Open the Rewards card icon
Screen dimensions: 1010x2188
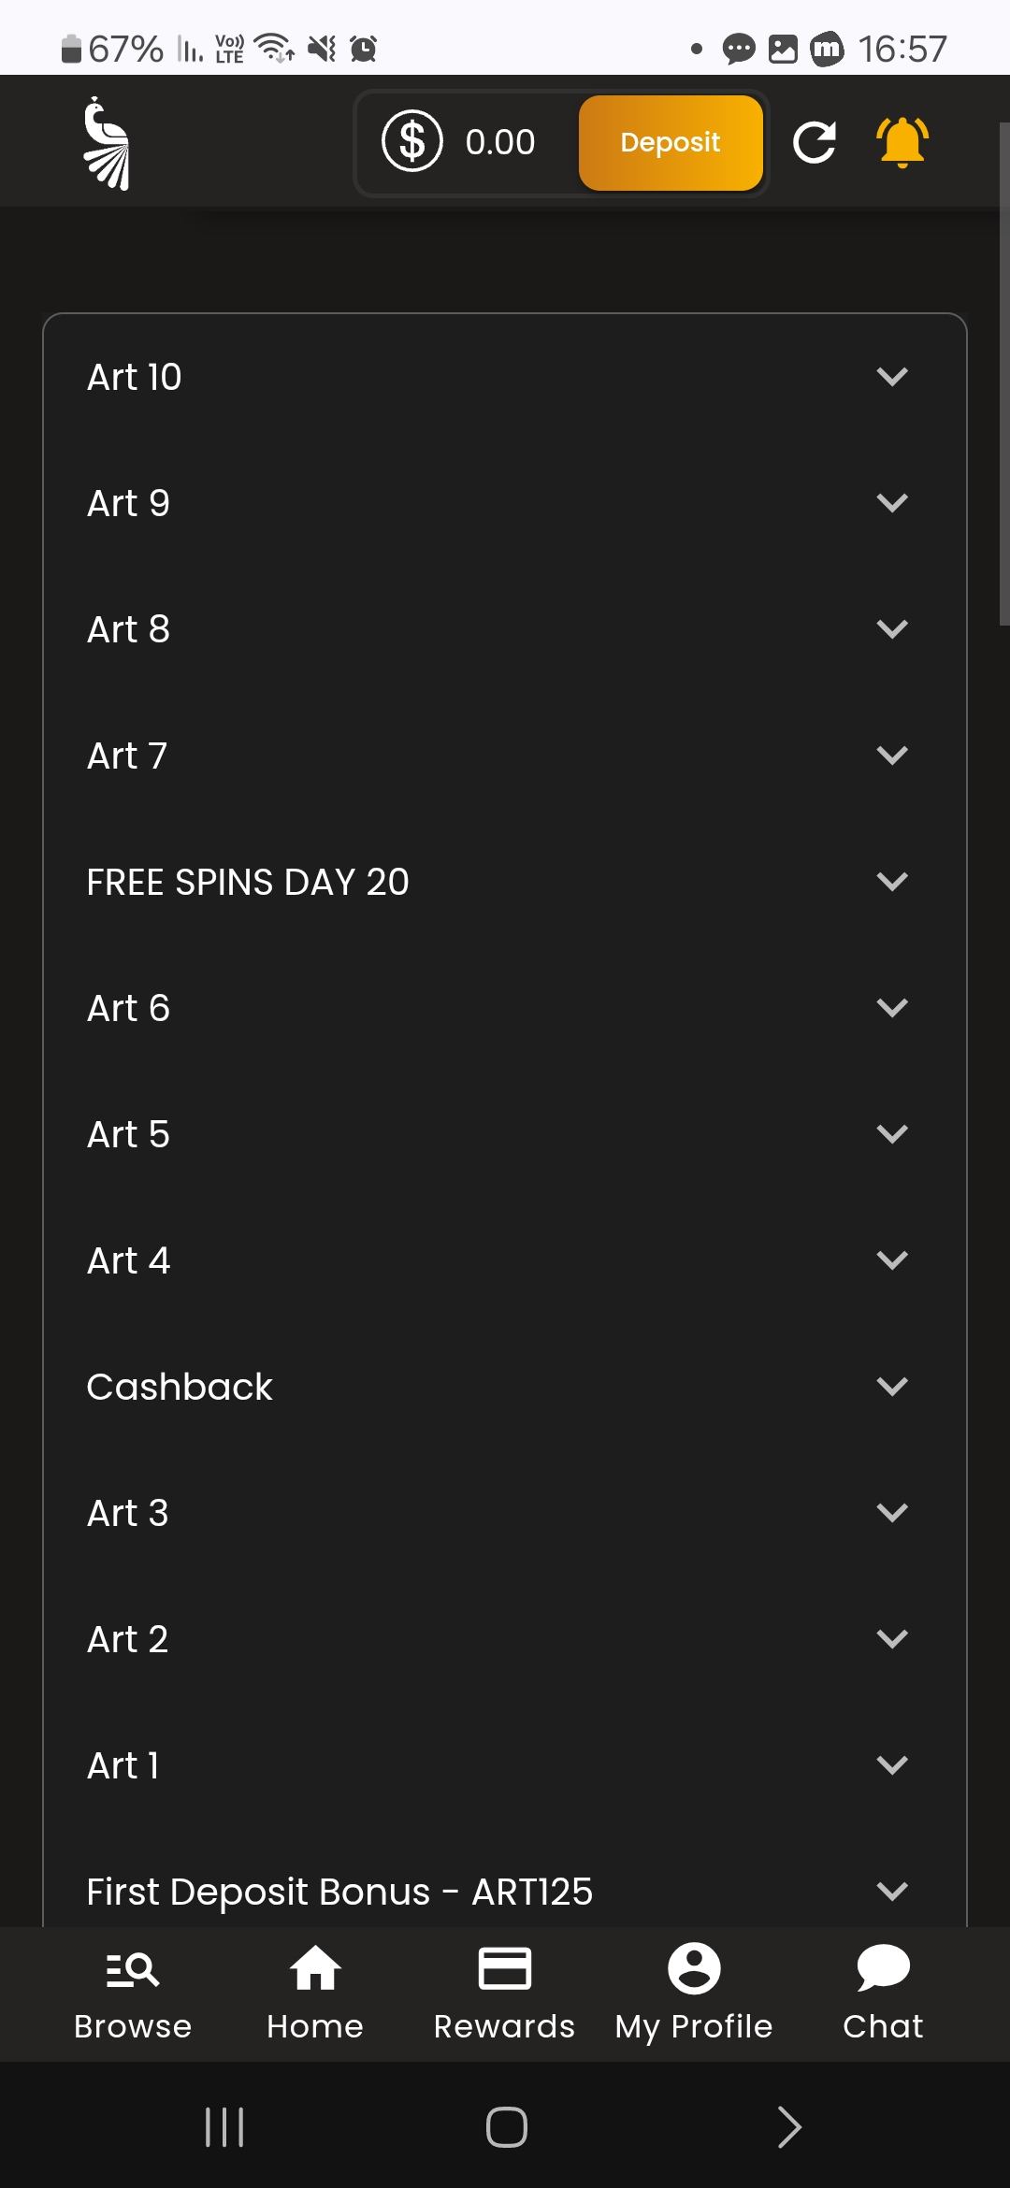[x=504, y=1969]
